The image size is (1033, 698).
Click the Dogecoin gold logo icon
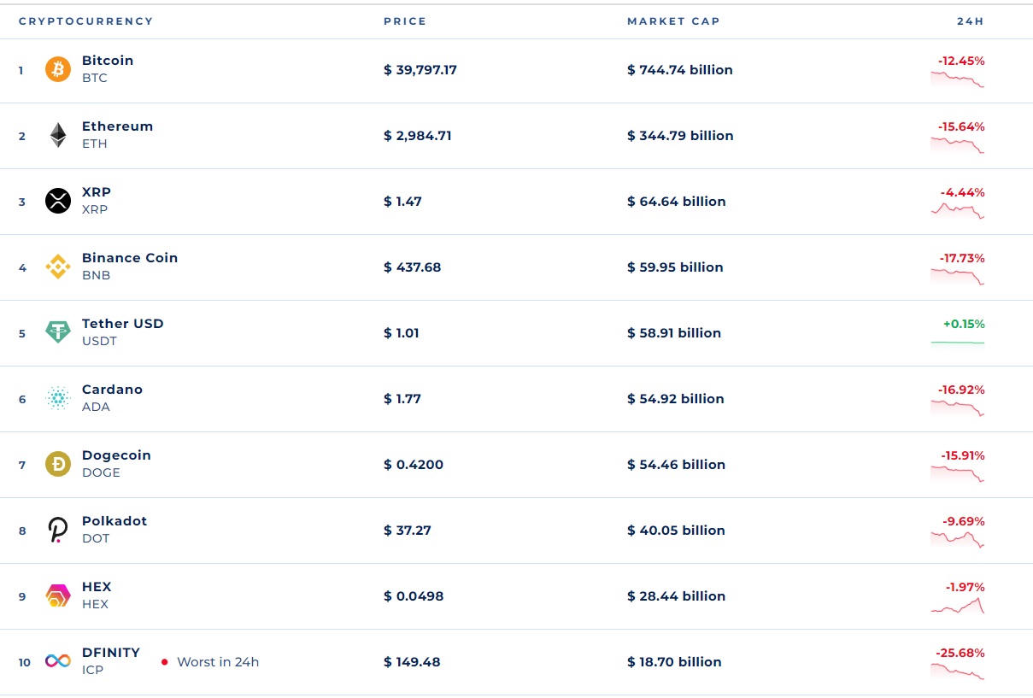tap(57, 465)
